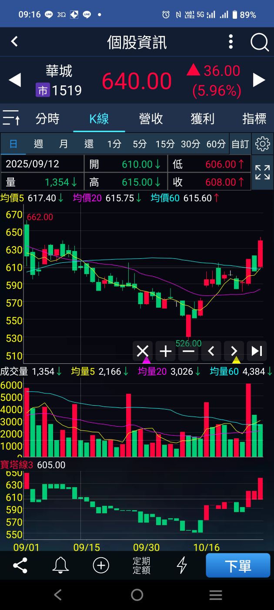Open the 指標 indicators tab
The width and height of the screenshot is (274, 610).
254,119
